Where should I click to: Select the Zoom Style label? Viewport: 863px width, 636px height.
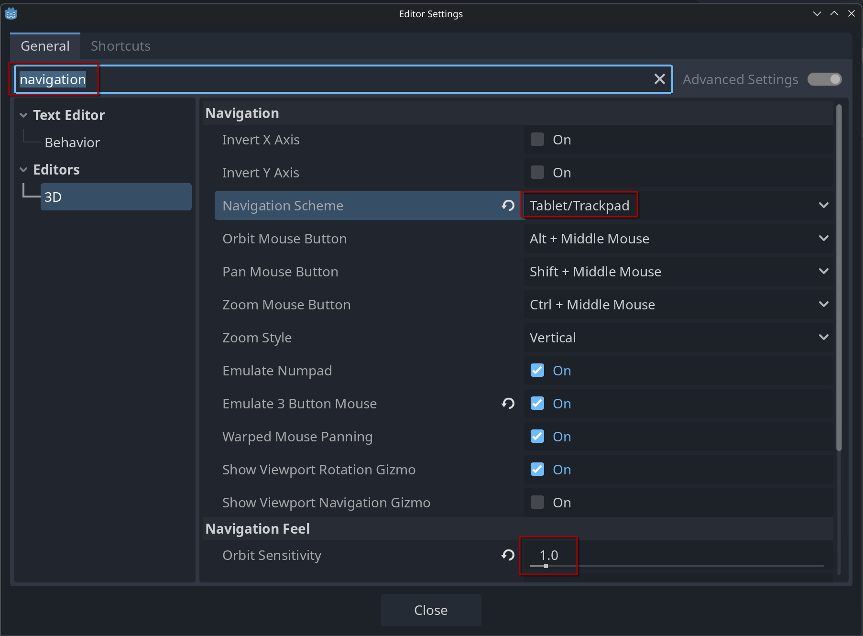[x=257, y=338]
